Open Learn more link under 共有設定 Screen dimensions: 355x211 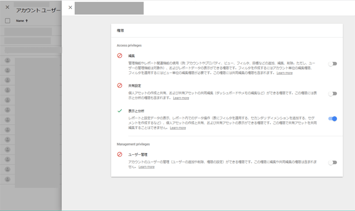[x=181, y=98]
